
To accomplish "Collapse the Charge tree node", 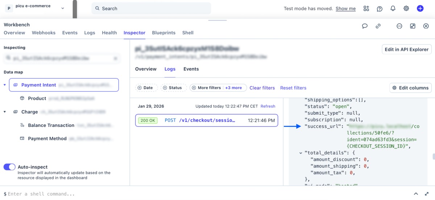I will [x=5, y=112].
